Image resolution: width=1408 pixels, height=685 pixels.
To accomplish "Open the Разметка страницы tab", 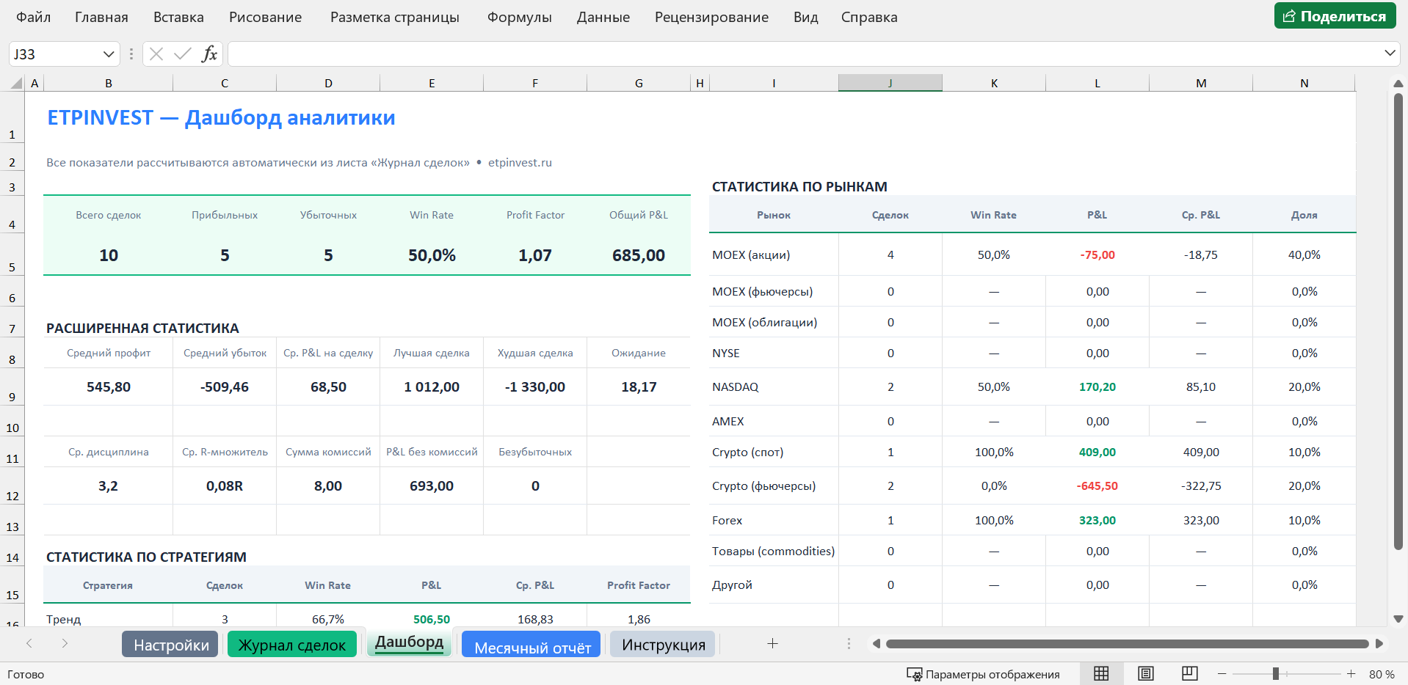I will tap(395, 17).
